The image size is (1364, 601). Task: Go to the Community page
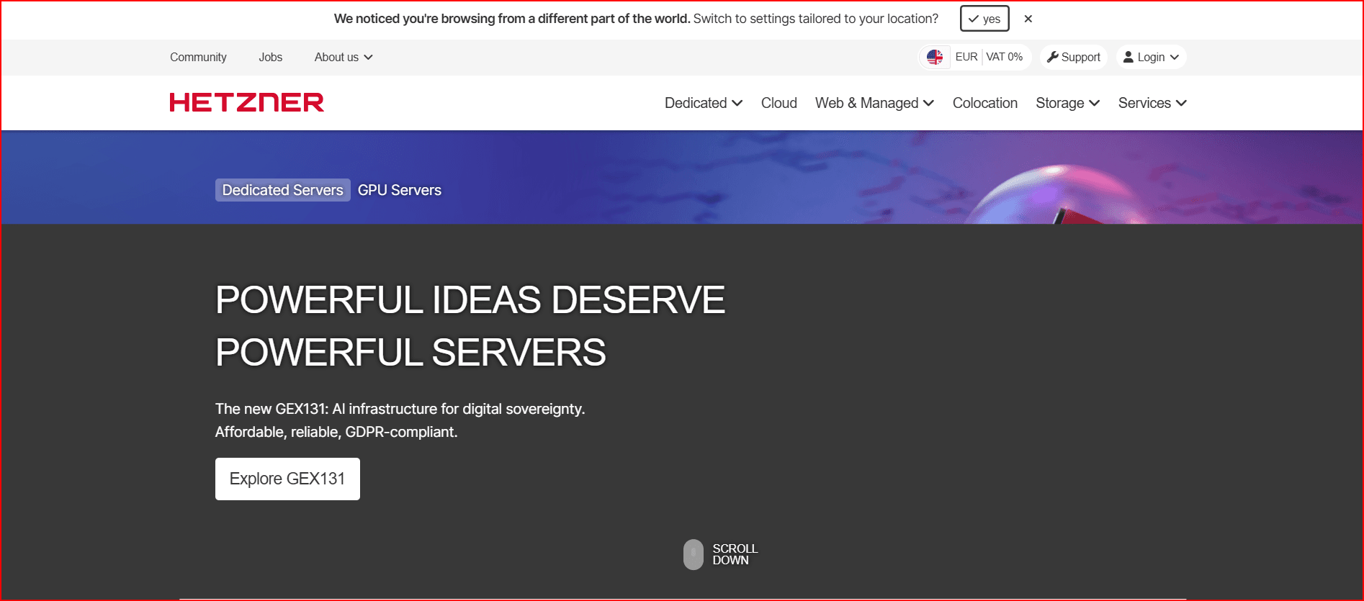point(198,57)
